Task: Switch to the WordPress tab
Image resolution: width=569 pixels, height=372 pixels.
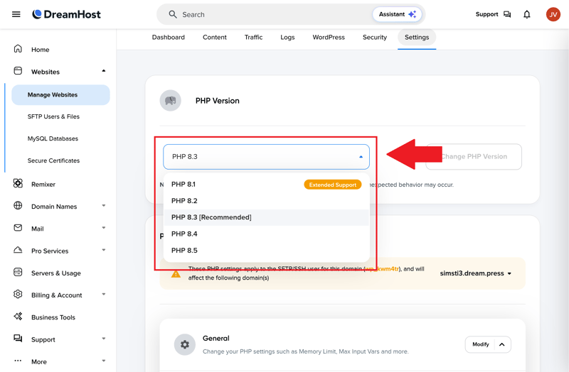Action: coord(329,38)
